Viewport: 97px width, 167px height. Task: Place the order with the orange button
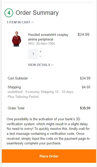[49, 156]
